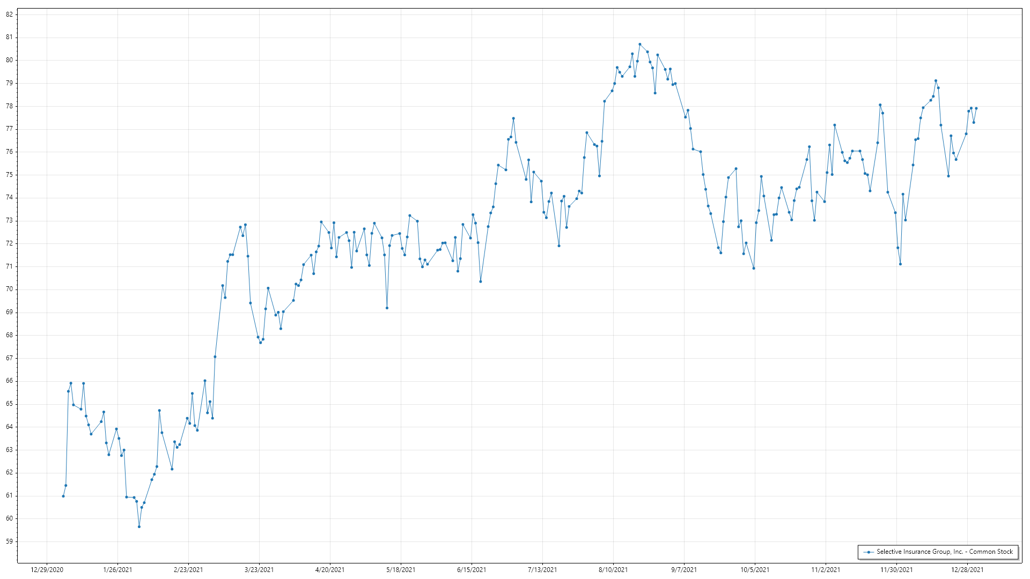
Task: Click the 65 y-axis tick label
Action: [x=9, y=404]
